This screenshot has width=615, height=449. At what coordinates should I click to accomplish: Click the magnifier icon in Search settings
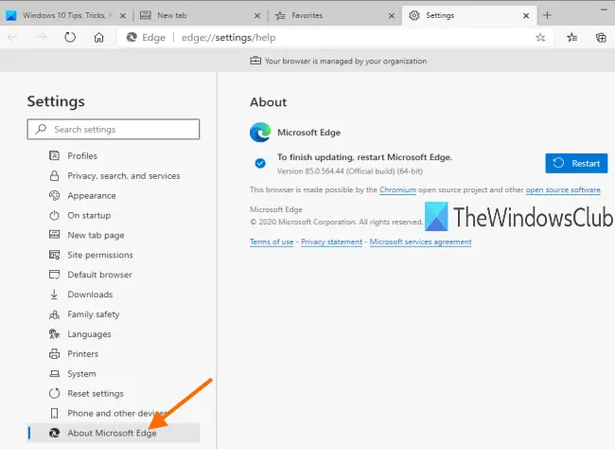pyautogui.click(x=41, y=129)
